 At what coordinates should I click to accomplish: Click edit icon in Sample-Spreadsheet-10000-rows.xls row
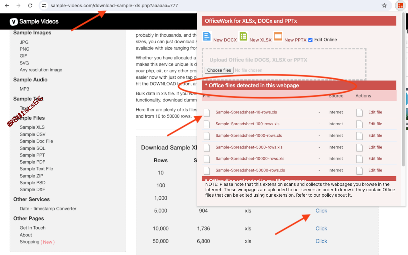(360, 159)
